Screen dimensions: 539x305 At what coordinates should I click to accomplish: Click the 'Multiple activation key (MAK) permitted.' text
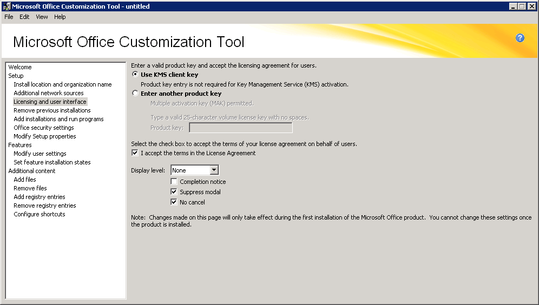coord(202,103)
